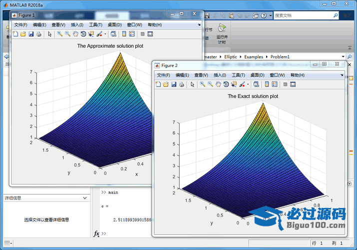Select Examples folder in address path

[x=254, y=56]
